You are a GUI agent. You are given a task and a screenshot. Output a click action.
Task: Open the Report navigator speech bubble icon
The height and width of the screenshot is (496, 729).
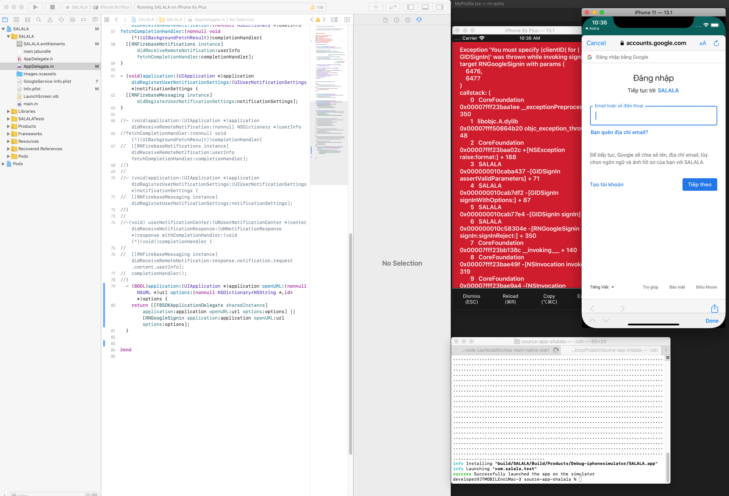pos(95,19)
